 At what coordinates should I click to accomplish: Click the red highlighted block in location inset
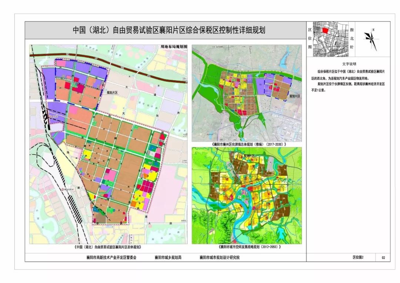(x=325, y=31)
